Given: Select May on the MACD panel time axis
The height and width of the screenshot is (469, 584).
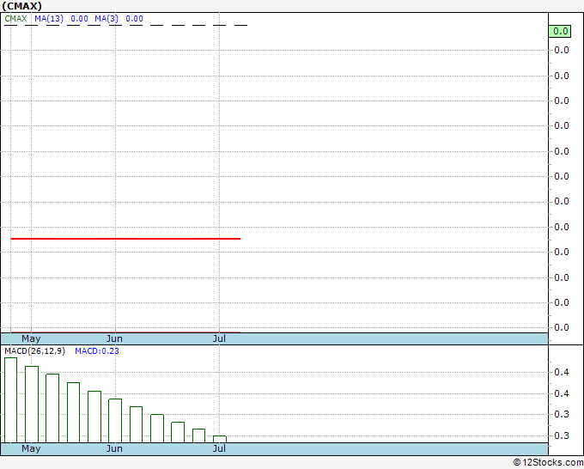Looking at the screenshot, I should pyautogui.click(x=31, y=448).
